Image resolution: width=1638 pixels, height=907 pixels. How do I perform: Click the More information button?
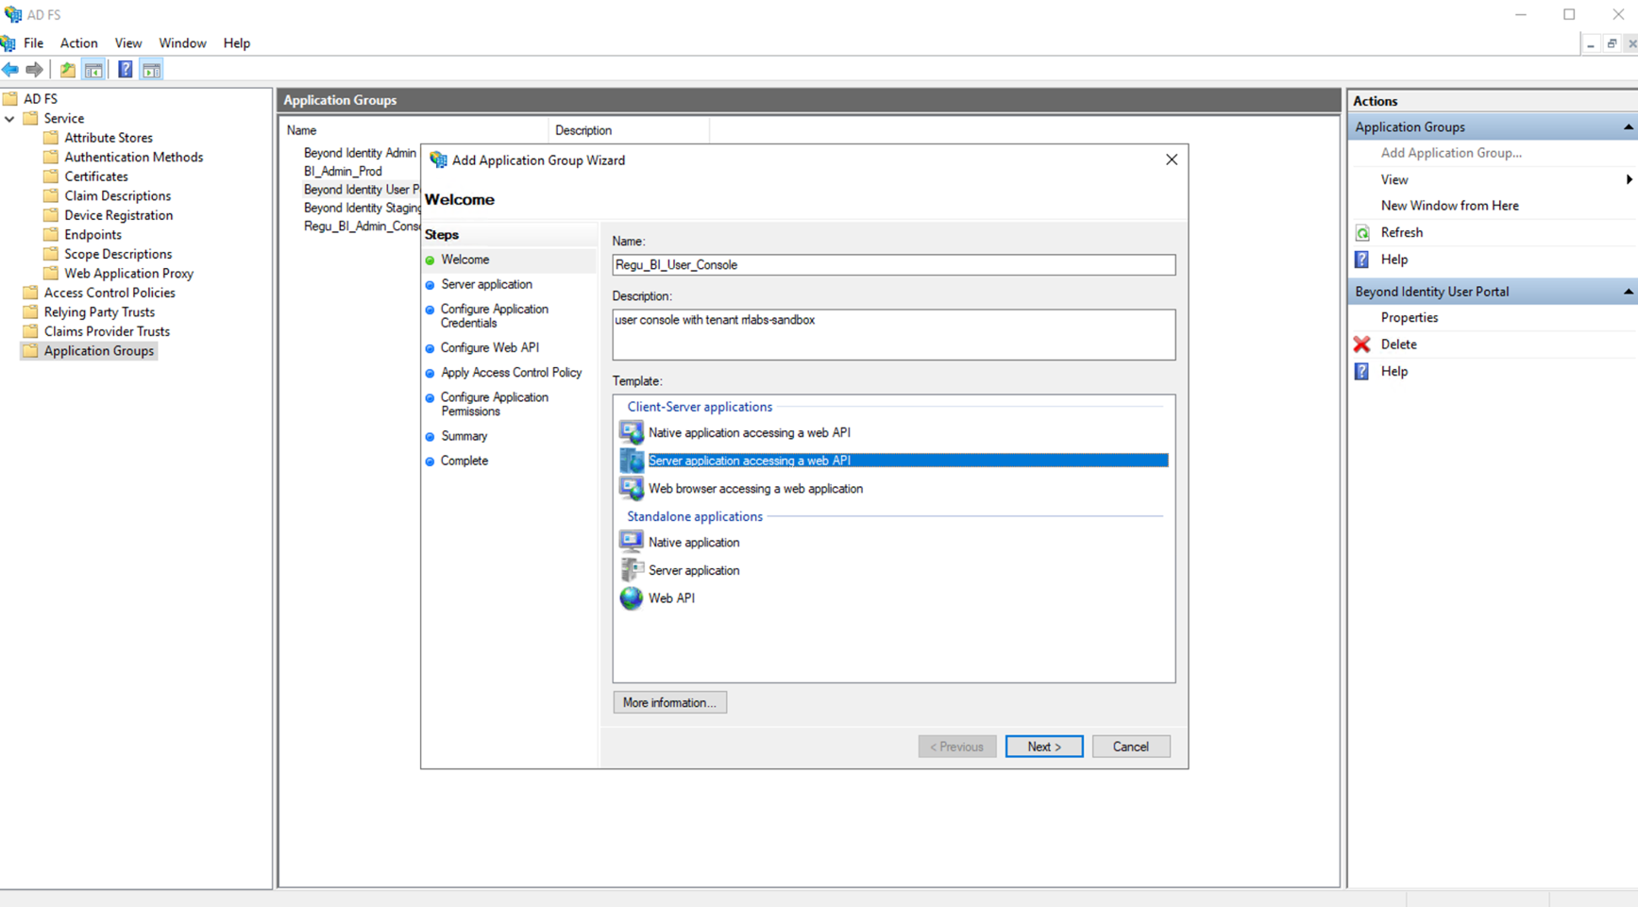tap(669, 702)
